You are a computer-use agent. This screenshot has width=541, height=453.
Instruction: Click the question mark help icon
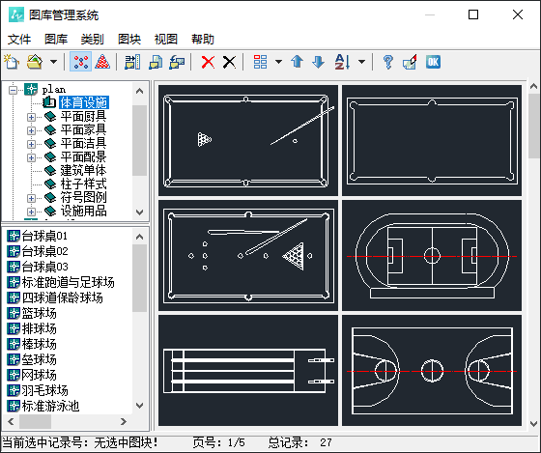[x=388, y=62]
